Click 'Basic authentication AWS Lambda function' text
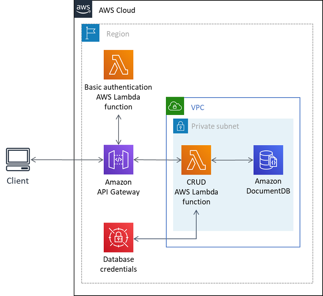Screen dimensions: 323x296 (118, 97)
